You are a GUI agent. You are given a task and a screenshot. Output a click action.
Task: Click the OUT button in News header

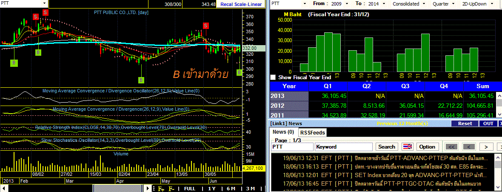(x=488, y=123)
